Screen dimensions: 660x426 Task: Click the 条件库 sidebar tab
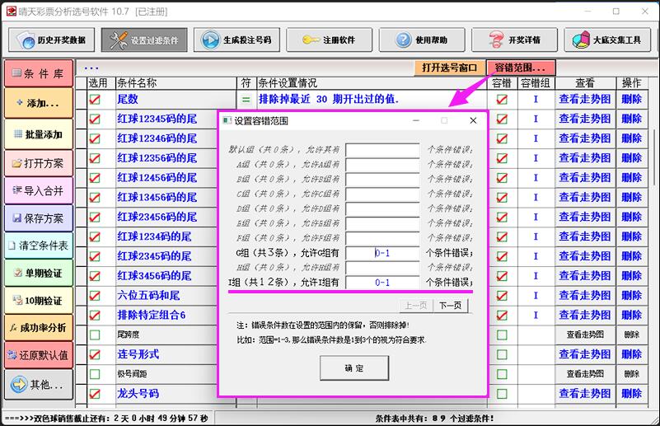click(38, 74)
